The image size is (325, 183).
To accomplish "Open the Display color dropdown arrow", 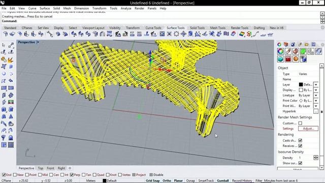I will pyautogui.click(x=316, y=90).
